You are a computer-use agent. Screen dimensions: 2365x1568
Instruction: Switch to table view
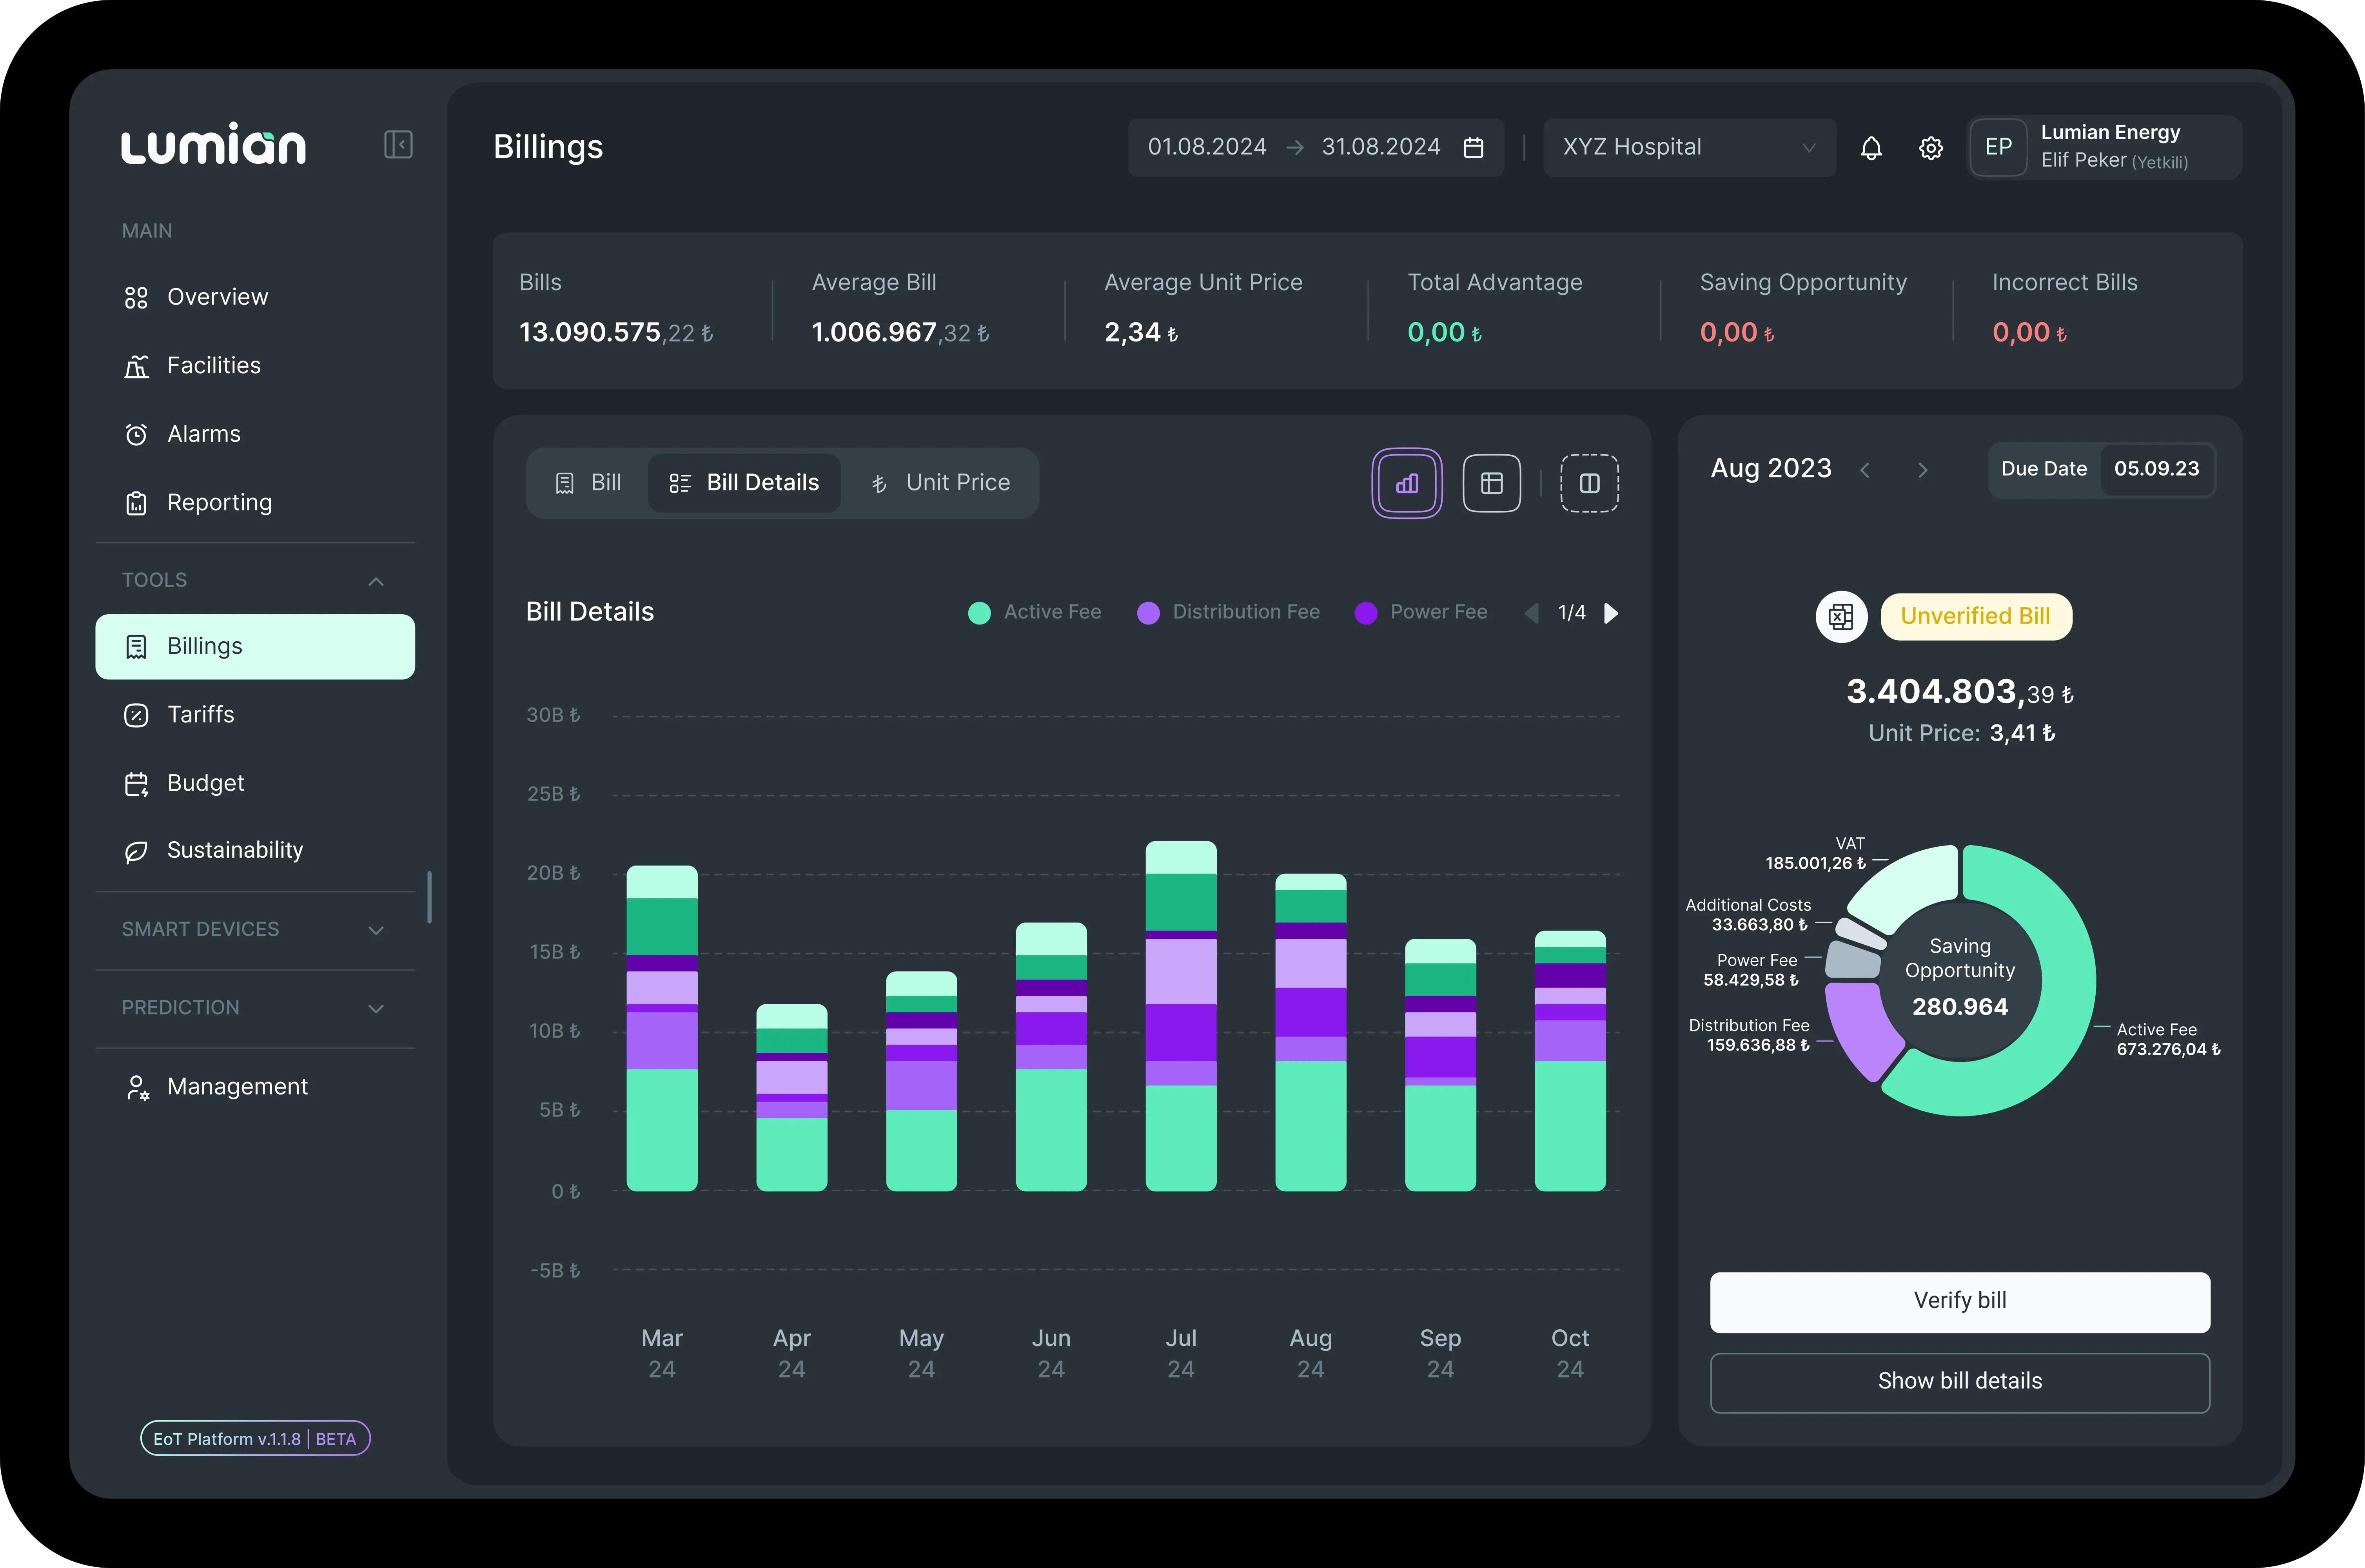1492,483
